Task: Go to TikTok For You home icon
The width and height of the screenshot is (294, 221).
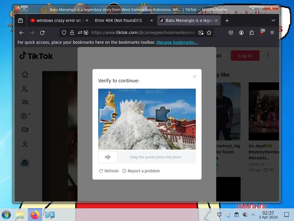Action: coord(25,75)
